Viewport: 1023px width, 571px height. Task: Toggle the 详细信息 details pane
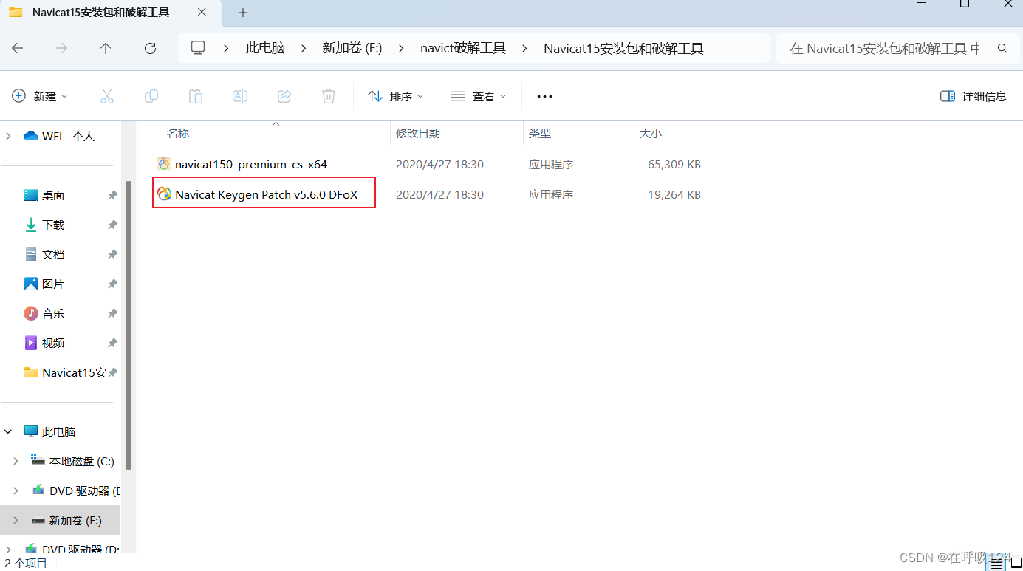[x=974, y=96]
